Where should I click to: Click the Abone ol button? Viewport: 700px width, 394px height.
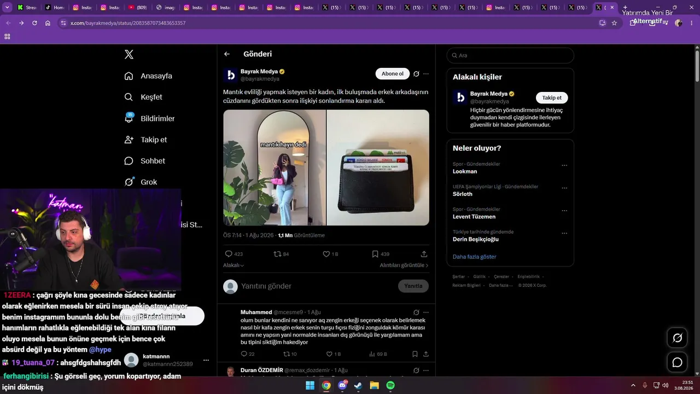393,74
